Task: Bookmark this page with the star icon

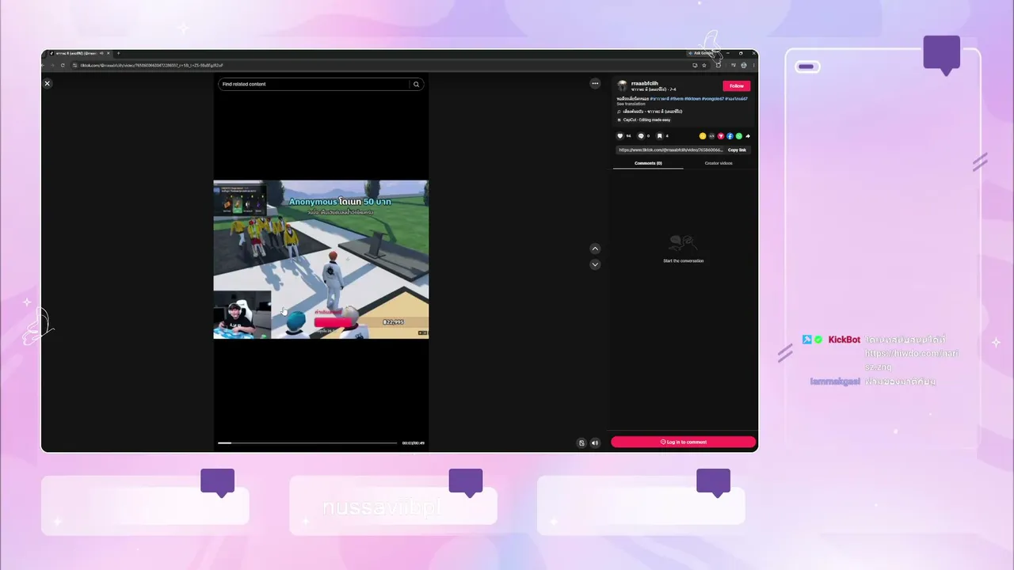Action: (704, 65)
